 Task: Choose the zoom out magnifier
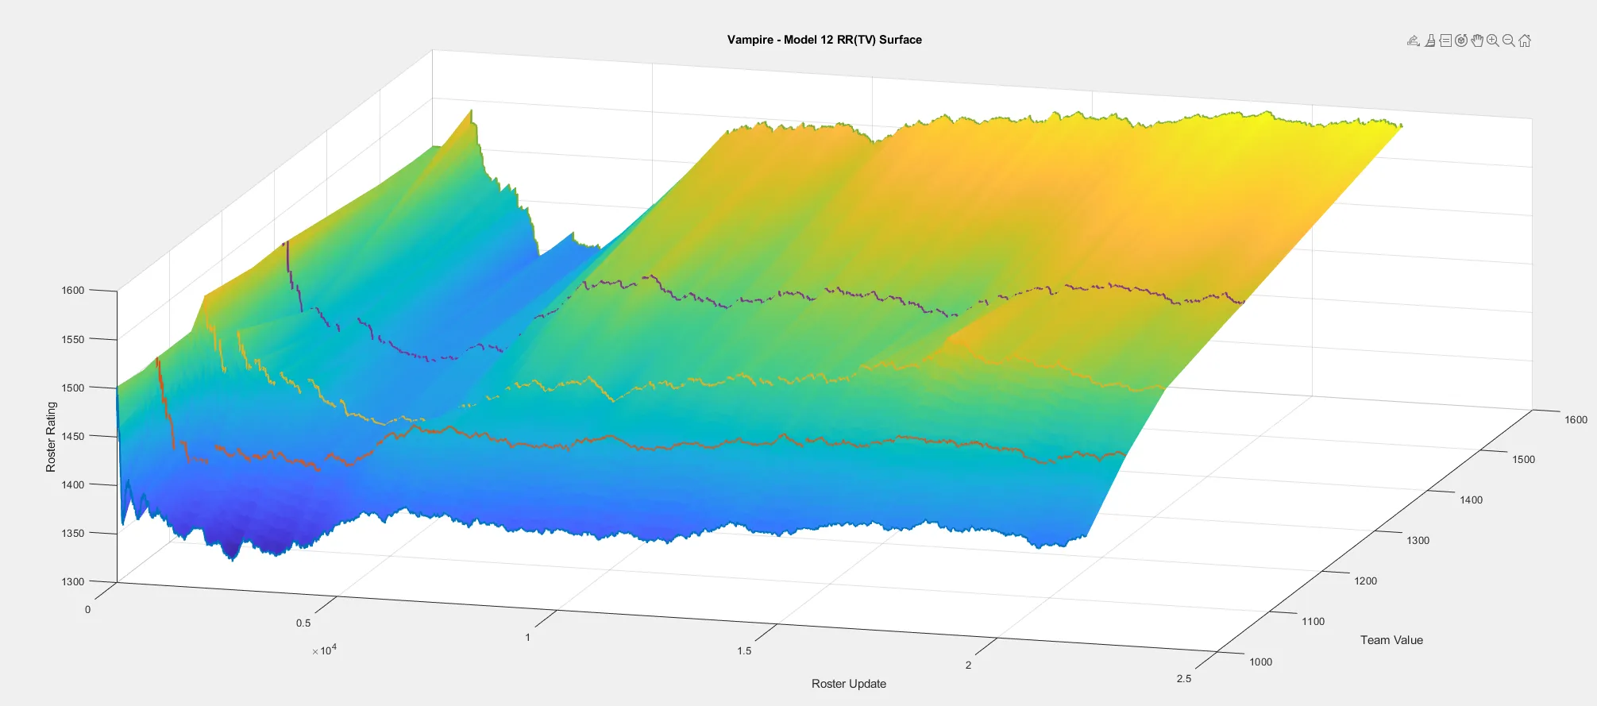tap(1509, 41)
